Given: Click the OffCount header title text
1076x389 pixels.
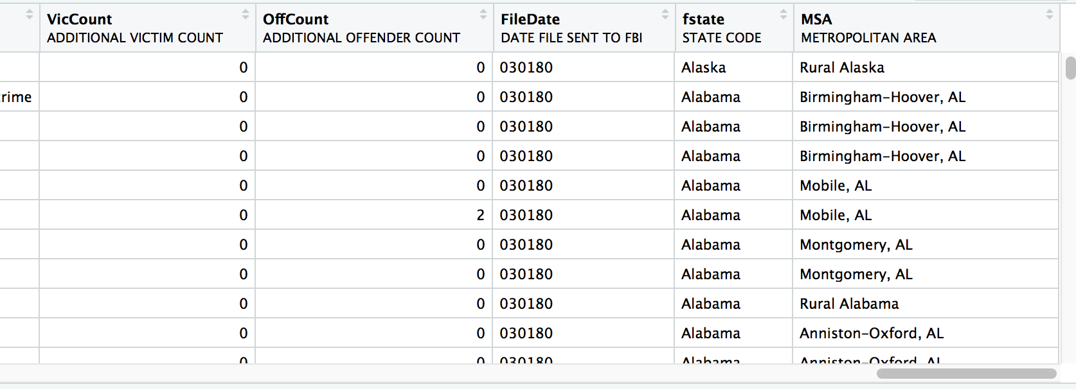Looking at the screenshot, I should tap(296, 19).
